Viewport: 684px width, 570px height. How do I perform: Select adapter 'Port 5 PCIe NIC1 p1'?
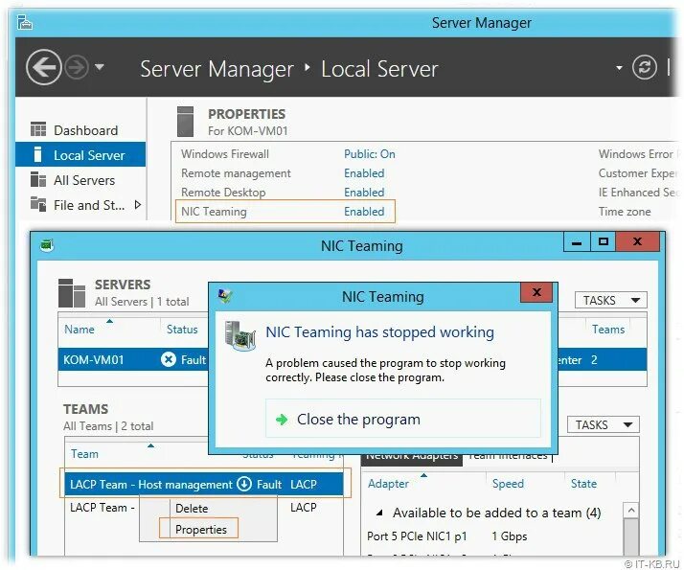(x=417, y=536)
